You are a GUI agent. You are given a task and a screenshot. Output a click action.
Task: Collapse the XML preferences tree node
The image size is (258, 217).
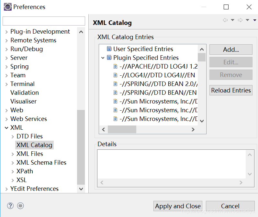(x=6, y=127)
